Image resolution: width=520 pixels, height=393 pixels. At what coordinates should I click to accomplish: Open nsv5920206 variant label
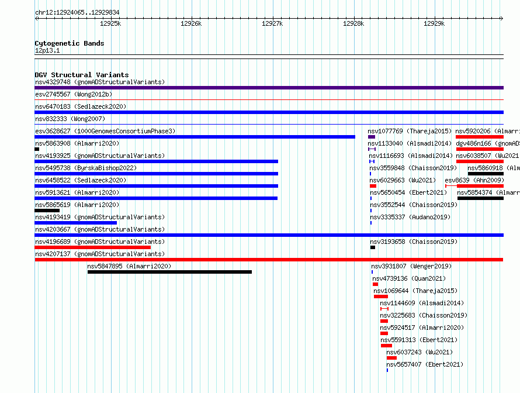coord(487,131)
